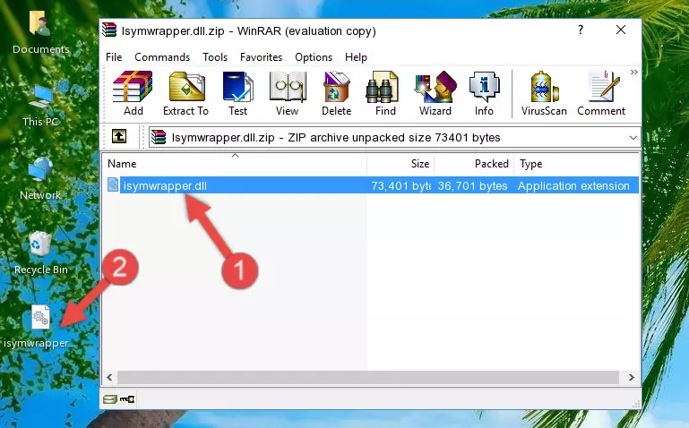Screen dimensions: 689x428
Task: Run the Test archive tool
Action: click(x=237, y=93)
